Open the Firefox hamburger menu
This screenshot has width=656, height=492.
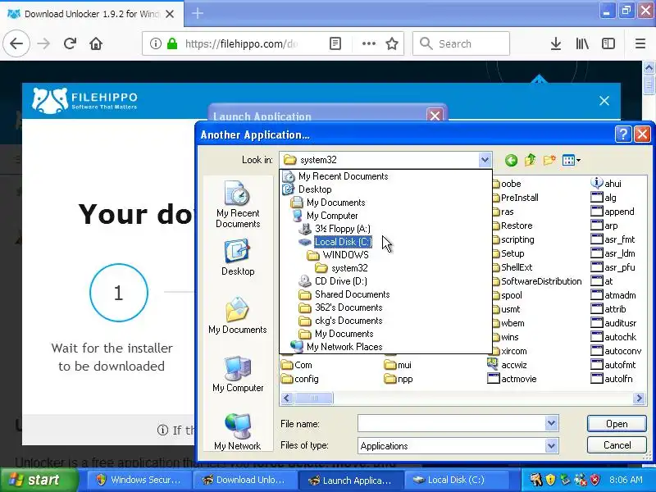click(640, 43)
